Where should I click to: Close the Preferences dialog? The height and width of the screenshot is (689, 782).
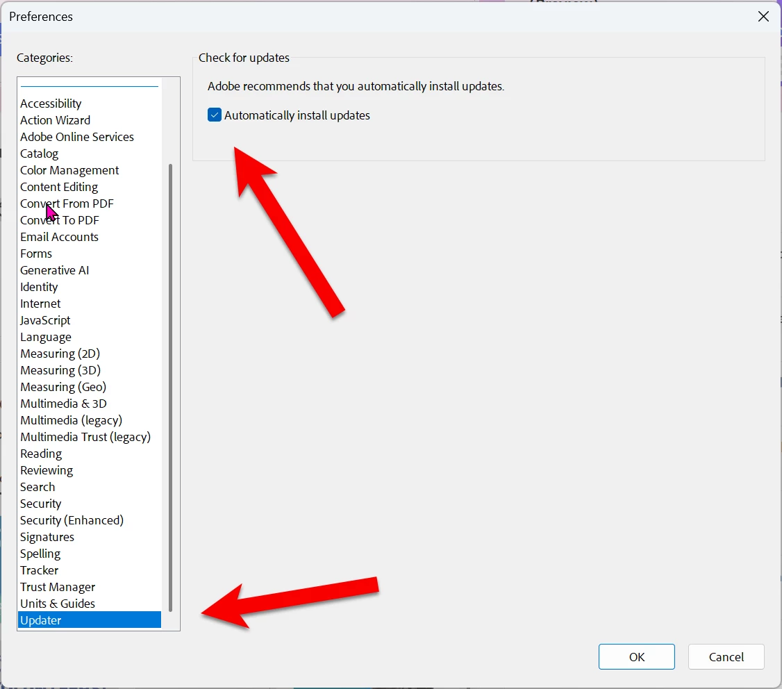763,17
